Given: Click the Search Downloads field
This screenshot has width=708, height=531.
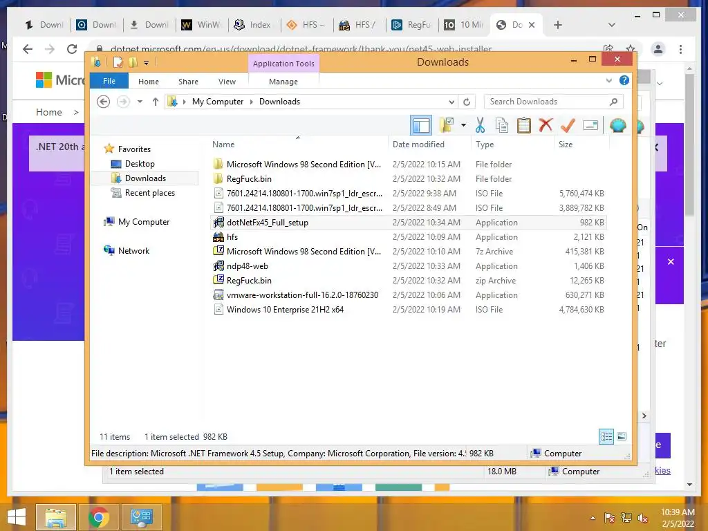Looking at the screenshot, I should coord(554,102).
